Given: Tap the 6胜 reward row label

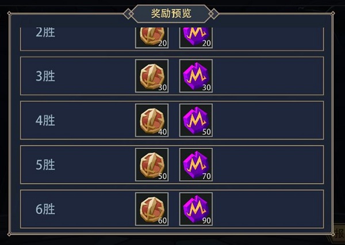Looking at the screenshot, I should coord(45,209).
